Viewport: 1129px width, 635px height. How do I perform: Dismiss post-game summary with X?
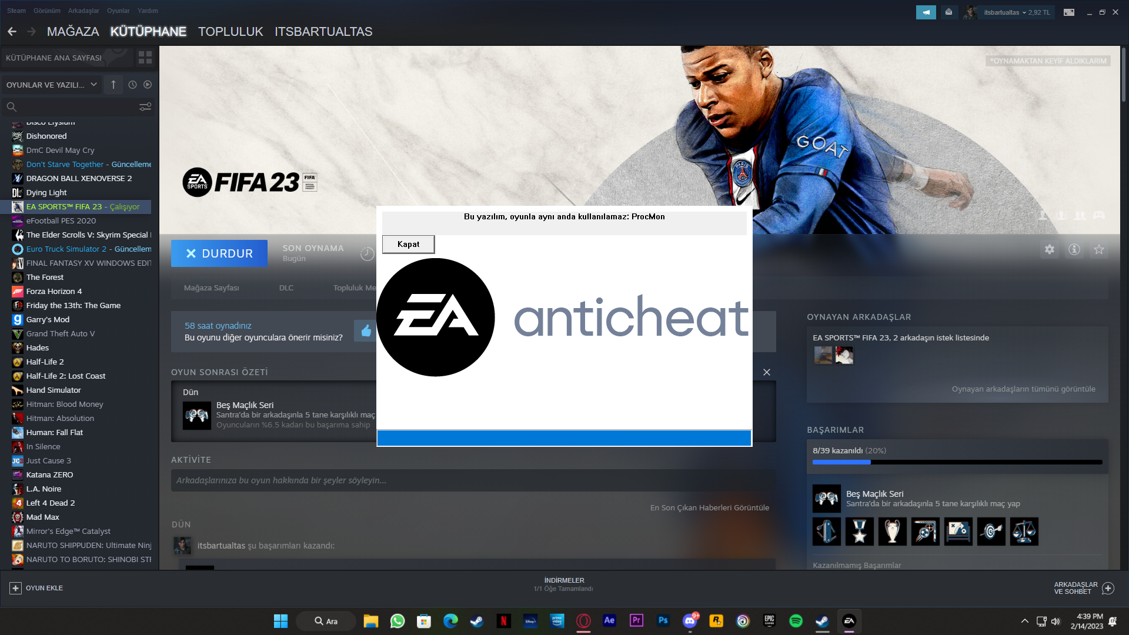(x=766, y=372)
